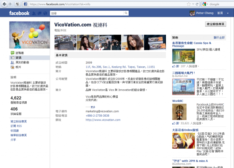
Task: Open the Google search engine selector
Action: 205,4
